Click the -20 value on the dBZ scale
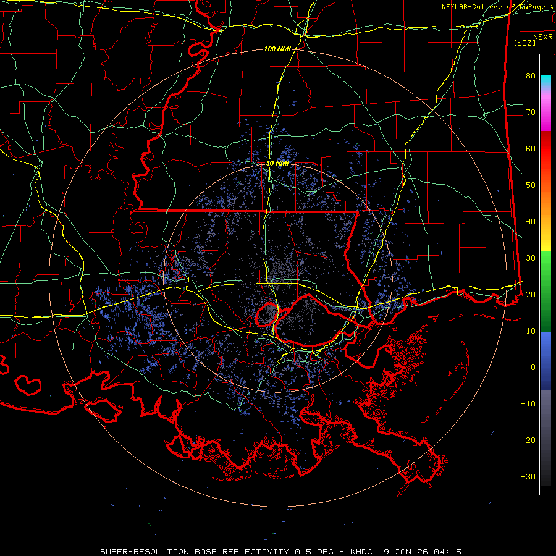The width and height of the screenshot is (556, 556). pos(528,440)
